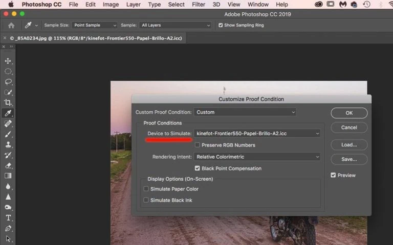The width and height of the screenshot is (393, 245).
Task: Select the Crop tool
Action: pyautogui.click(x=8, y=103)
